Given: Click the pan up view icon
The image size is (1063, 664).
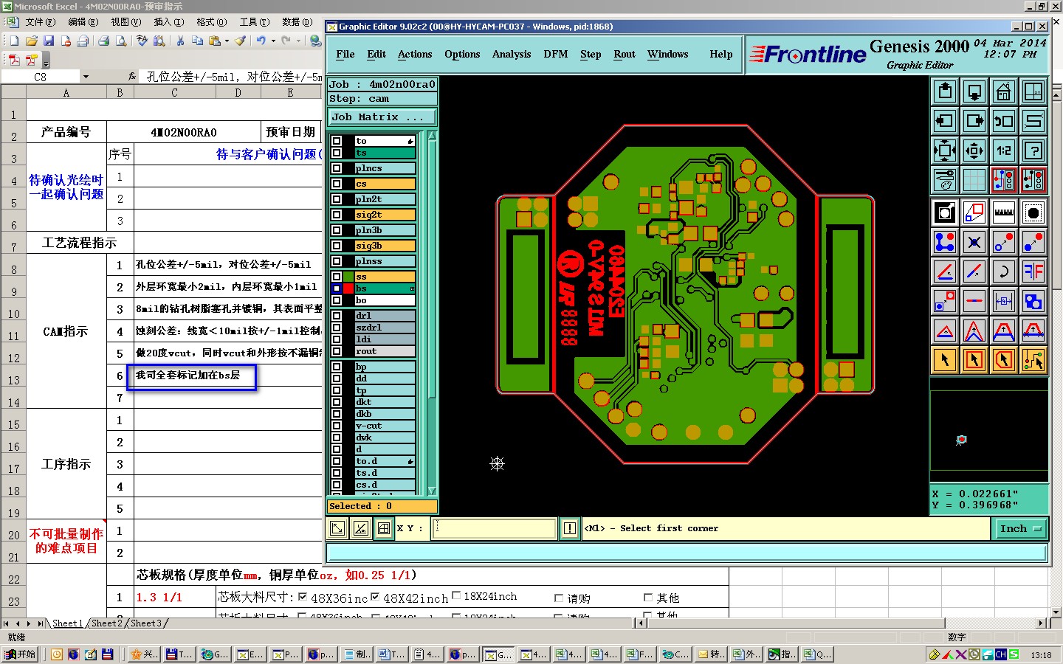Looking at the screenshot, I should click(945, 91).
